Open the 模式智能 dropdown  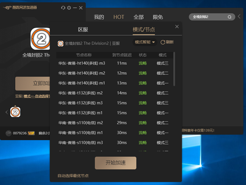tap(145, 42)
